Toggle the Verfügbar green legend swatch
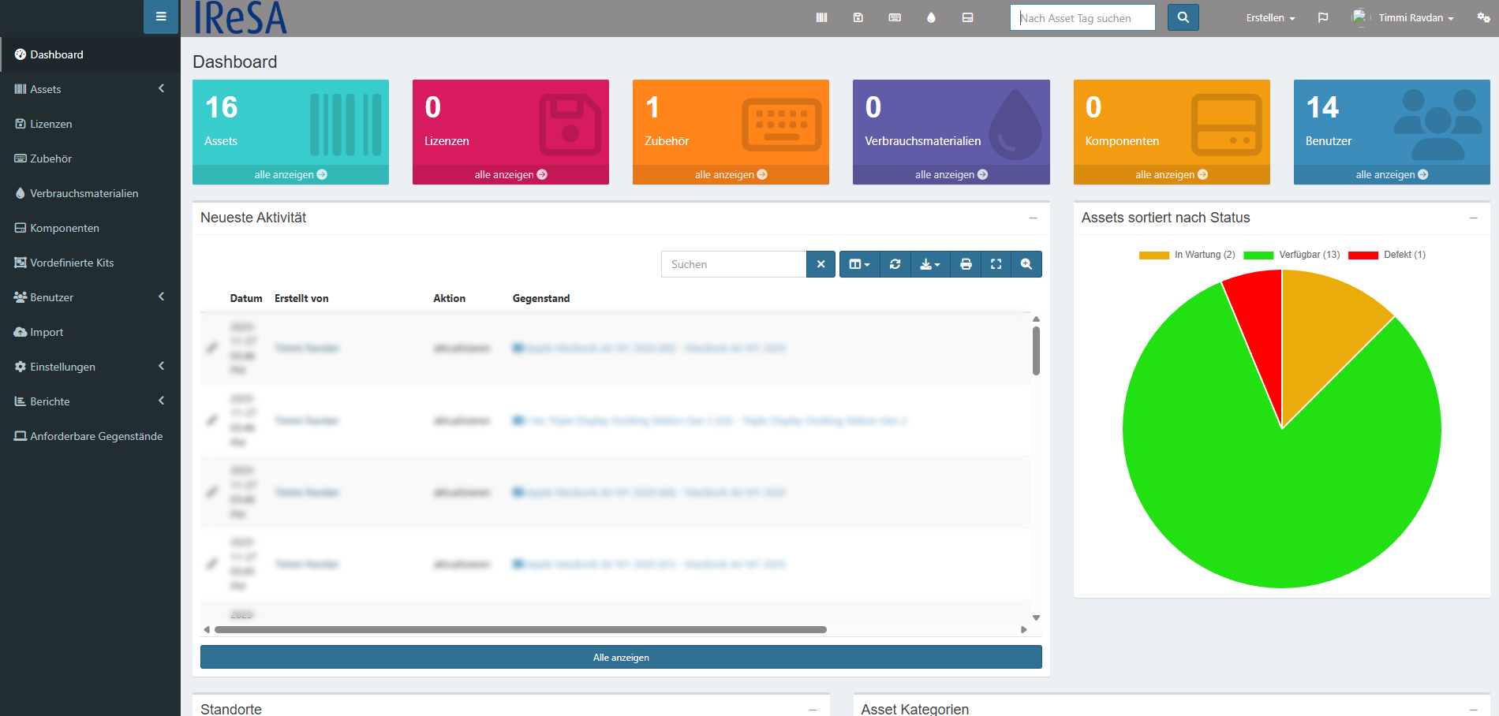Image resolution: width=1499 pixels, height=716 pixels. [x=1258, y=255]
